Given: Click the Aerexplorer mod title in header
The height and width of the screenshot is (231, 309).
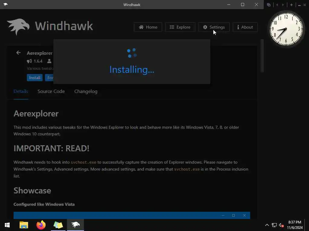Looking at the screenshot, I should tap(40, 53).
